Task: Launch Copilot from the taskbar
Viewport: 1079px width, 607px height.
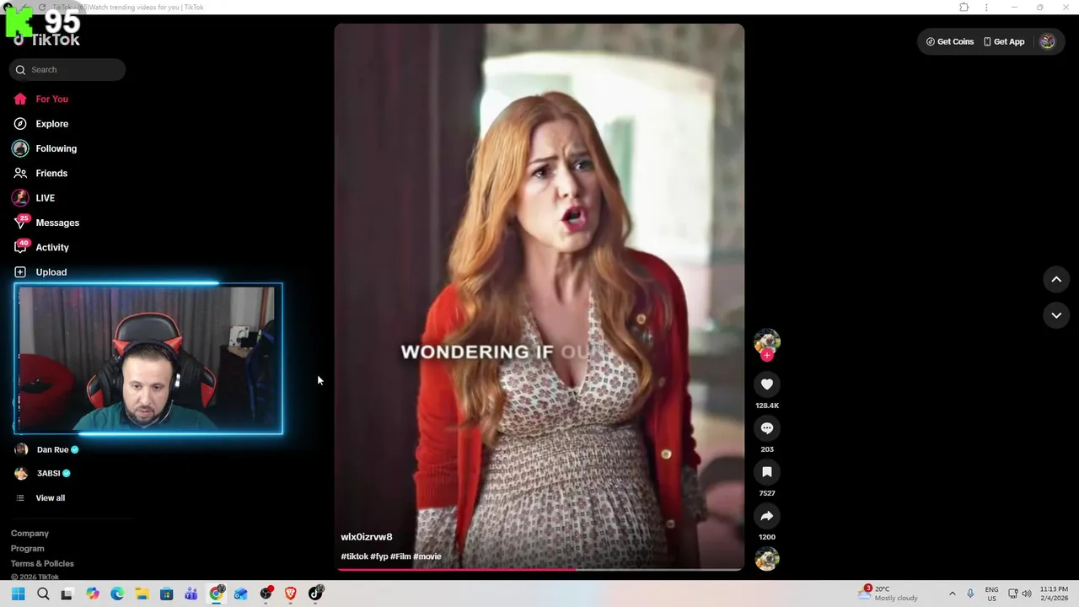Action: 92,594
